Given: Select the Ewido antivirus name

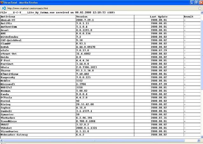Looking at the screenshot, I should pyautogui.click(x=5, y=57).
